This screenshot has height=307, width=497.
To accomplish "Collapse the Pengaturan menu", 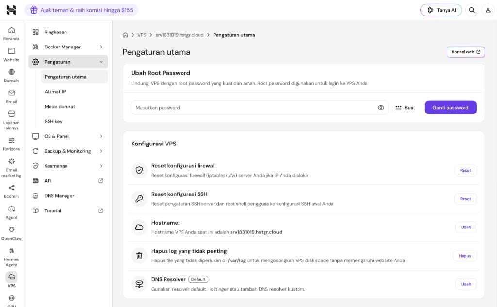I will 68,62.
